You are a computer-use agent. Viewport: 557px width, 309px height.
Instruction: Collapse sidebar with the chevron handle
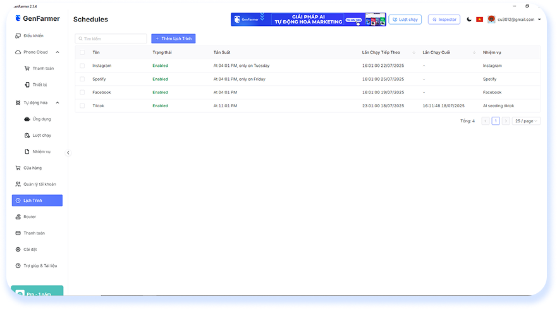point(68,153)
